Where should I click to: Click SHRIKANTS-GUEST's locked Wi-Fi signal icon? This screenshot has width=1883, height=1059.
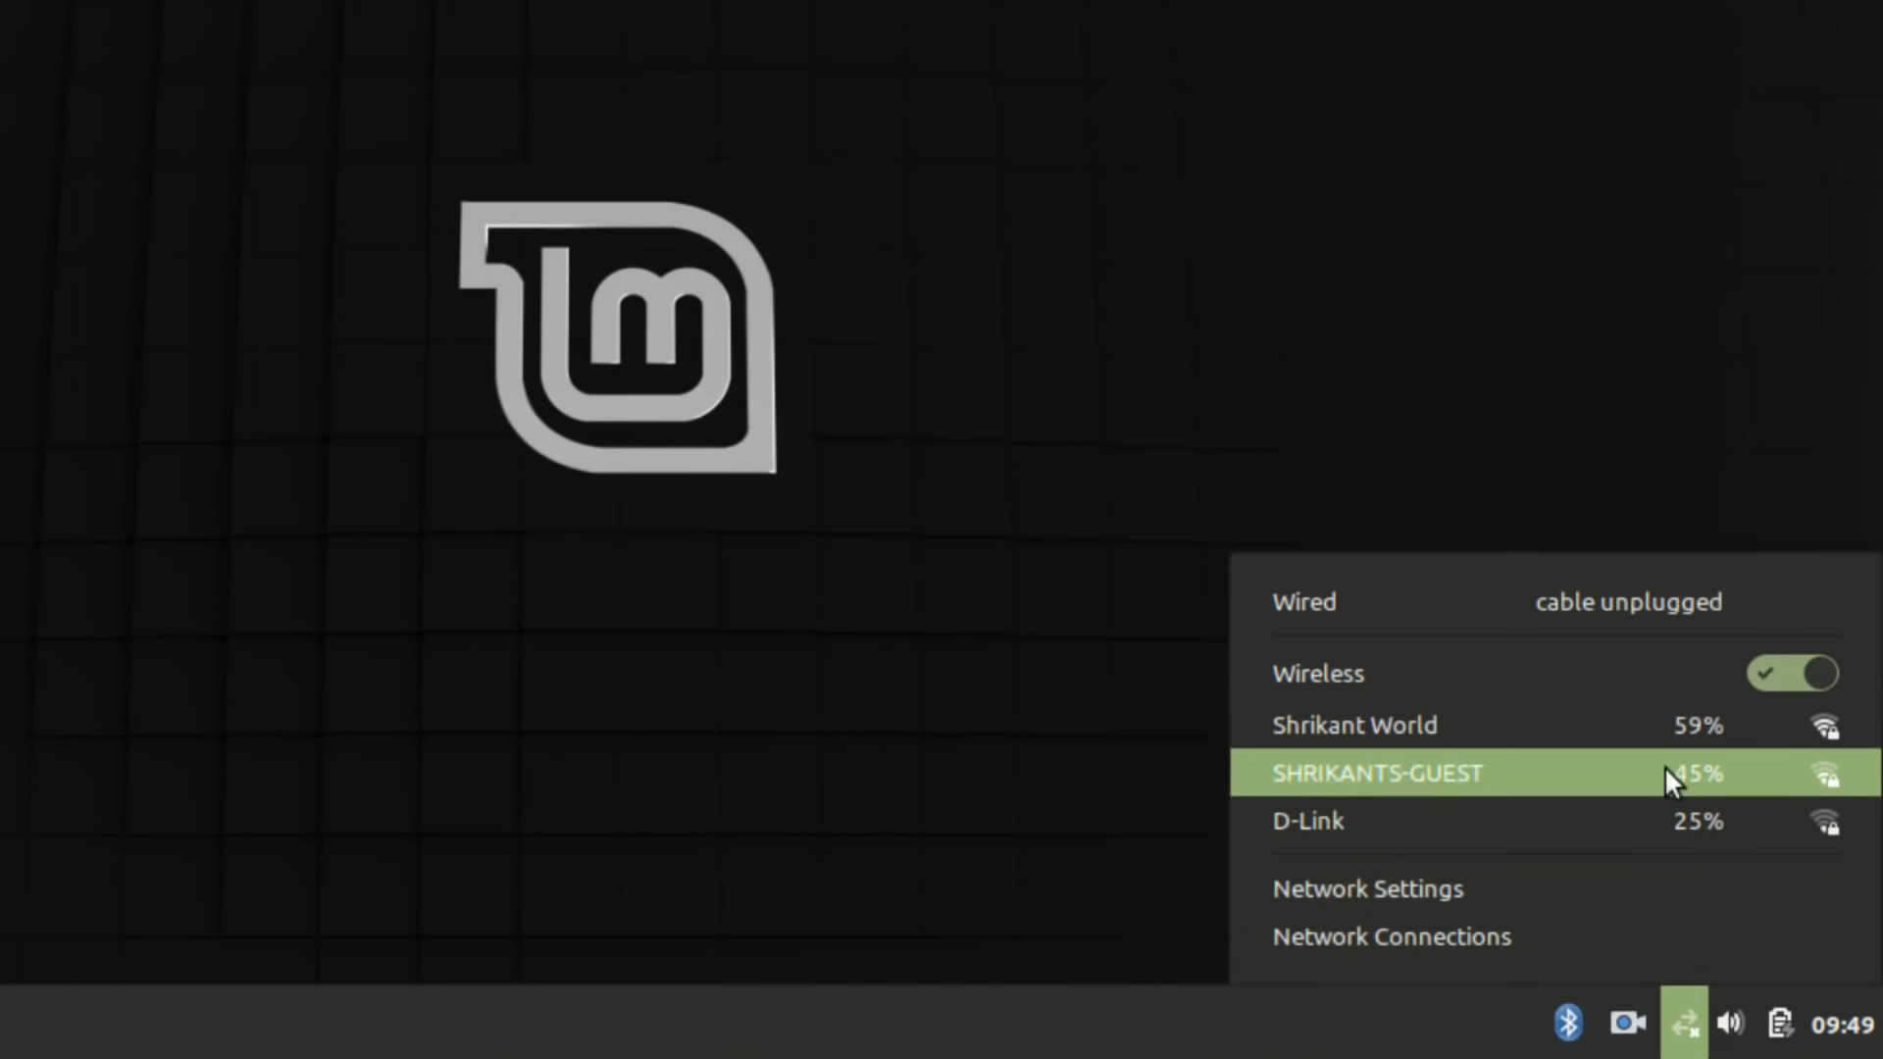[x=1824, y=775]
